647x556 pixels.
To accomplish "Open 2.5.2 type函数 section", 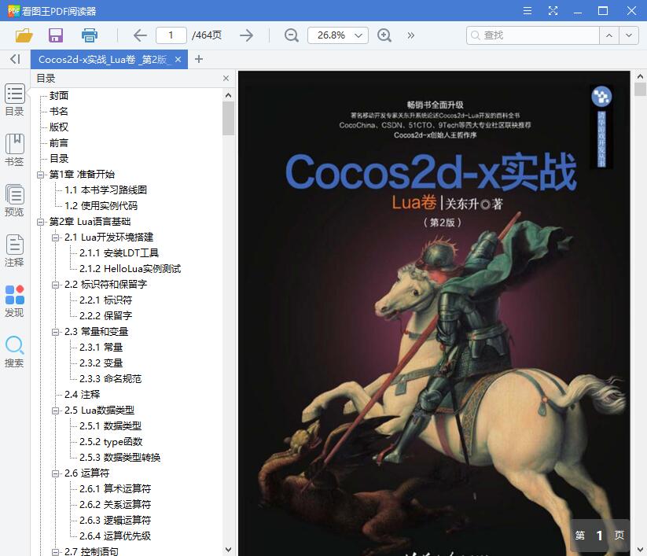I will [x=111, y=442].
